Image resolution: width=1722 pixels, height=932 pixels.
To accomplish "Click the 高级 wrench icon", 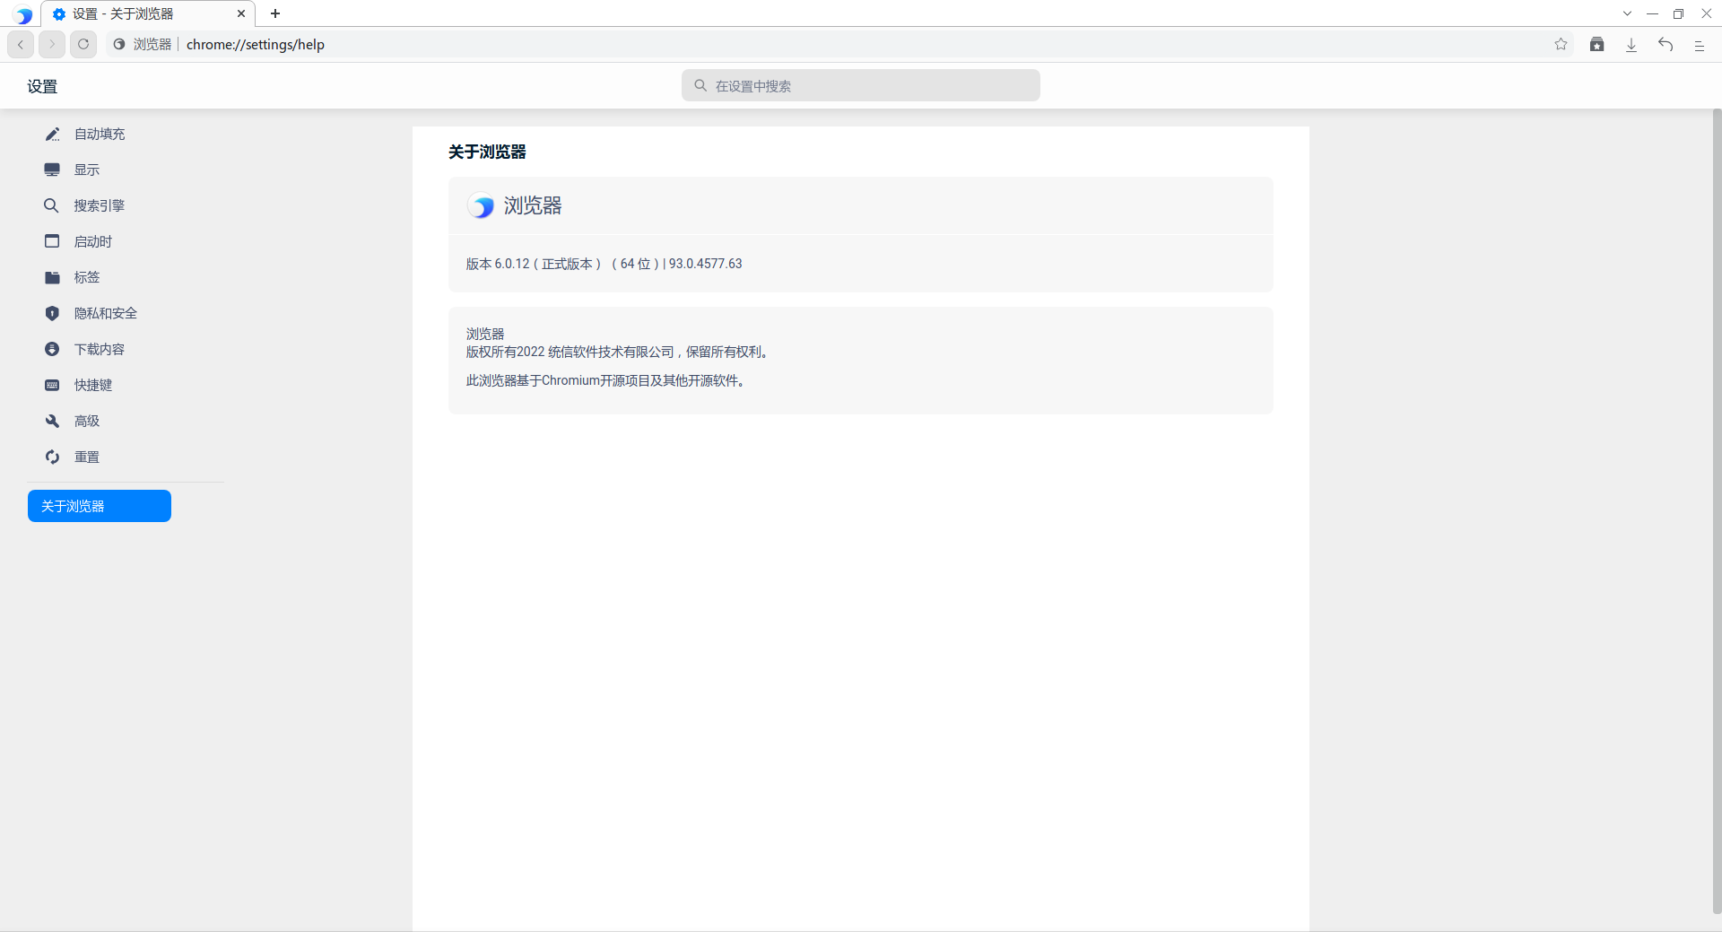I will [x=52, y=421].
